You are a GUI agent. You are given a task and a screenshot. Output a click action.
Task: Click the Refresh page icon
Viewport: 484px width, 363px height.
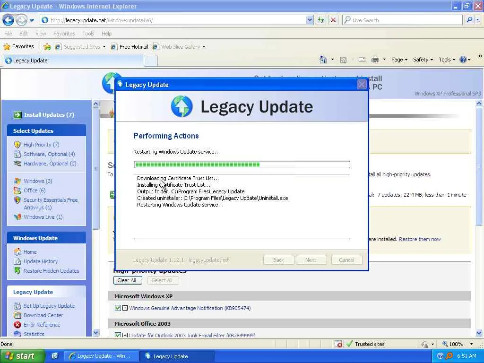(x=321, y=20)
